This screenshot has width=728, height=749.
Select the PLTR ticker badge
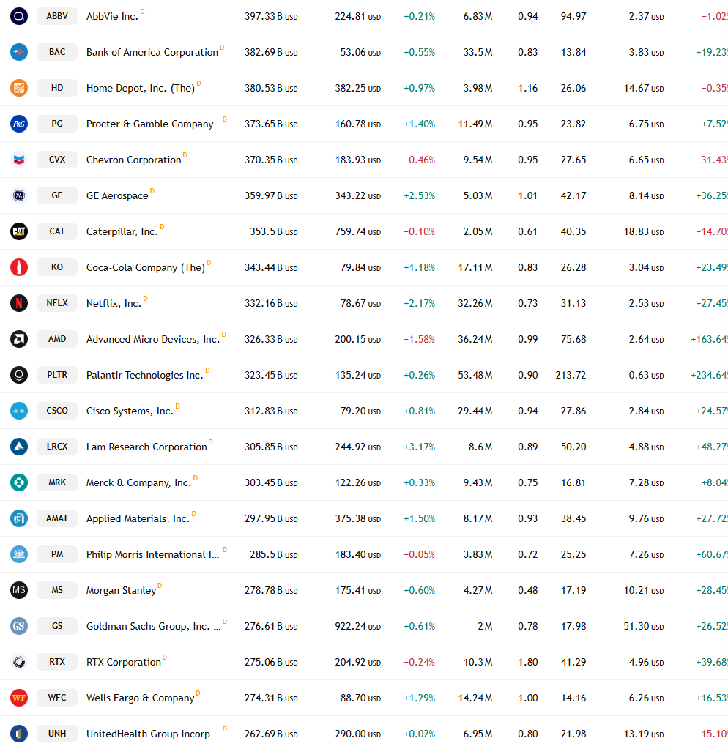pos(57,375)
